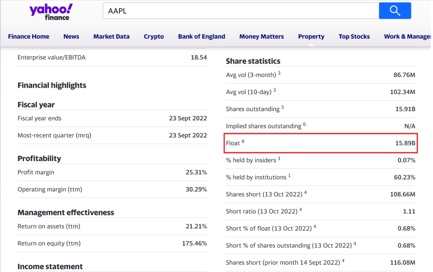Click the Income statement heading
This screenshot has width=433, height=272.
click(50, 267)
